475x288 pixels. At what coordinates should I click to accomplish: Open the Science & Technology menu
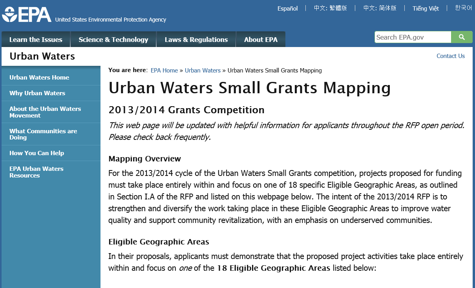coord(113,40)
